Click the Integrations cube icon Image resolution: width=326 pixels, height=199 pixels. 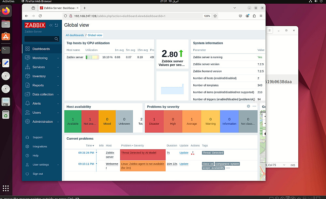27,146
